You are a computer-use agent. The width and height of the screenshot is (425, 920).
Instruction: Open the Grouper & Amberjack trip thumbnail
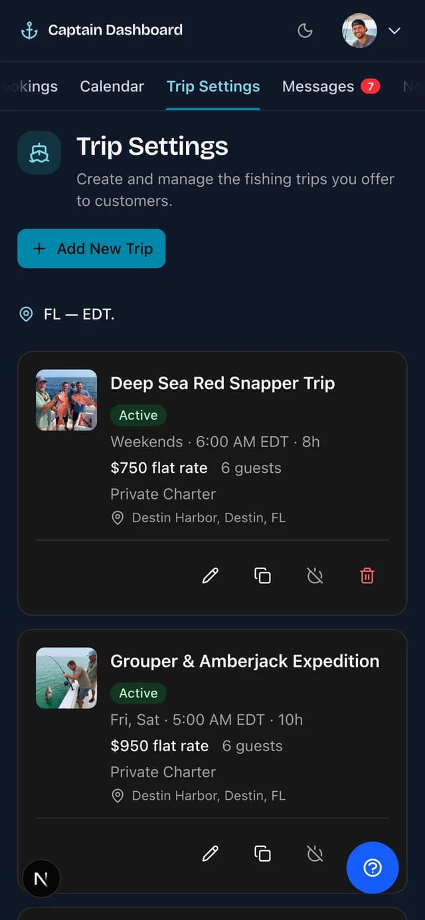pyautogui.click(x=66, y=678)
